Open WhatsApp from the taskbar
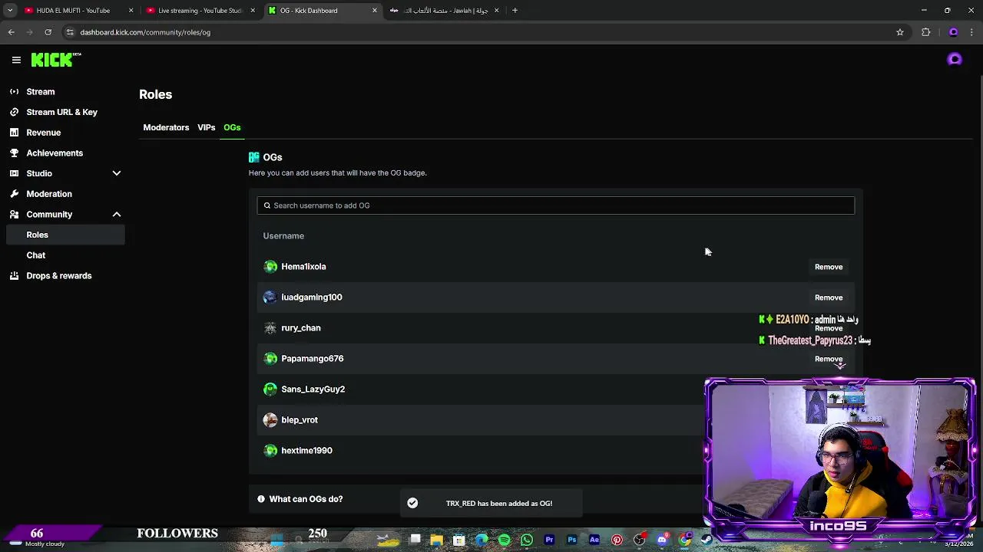983x552 pixels. (527, 540)
